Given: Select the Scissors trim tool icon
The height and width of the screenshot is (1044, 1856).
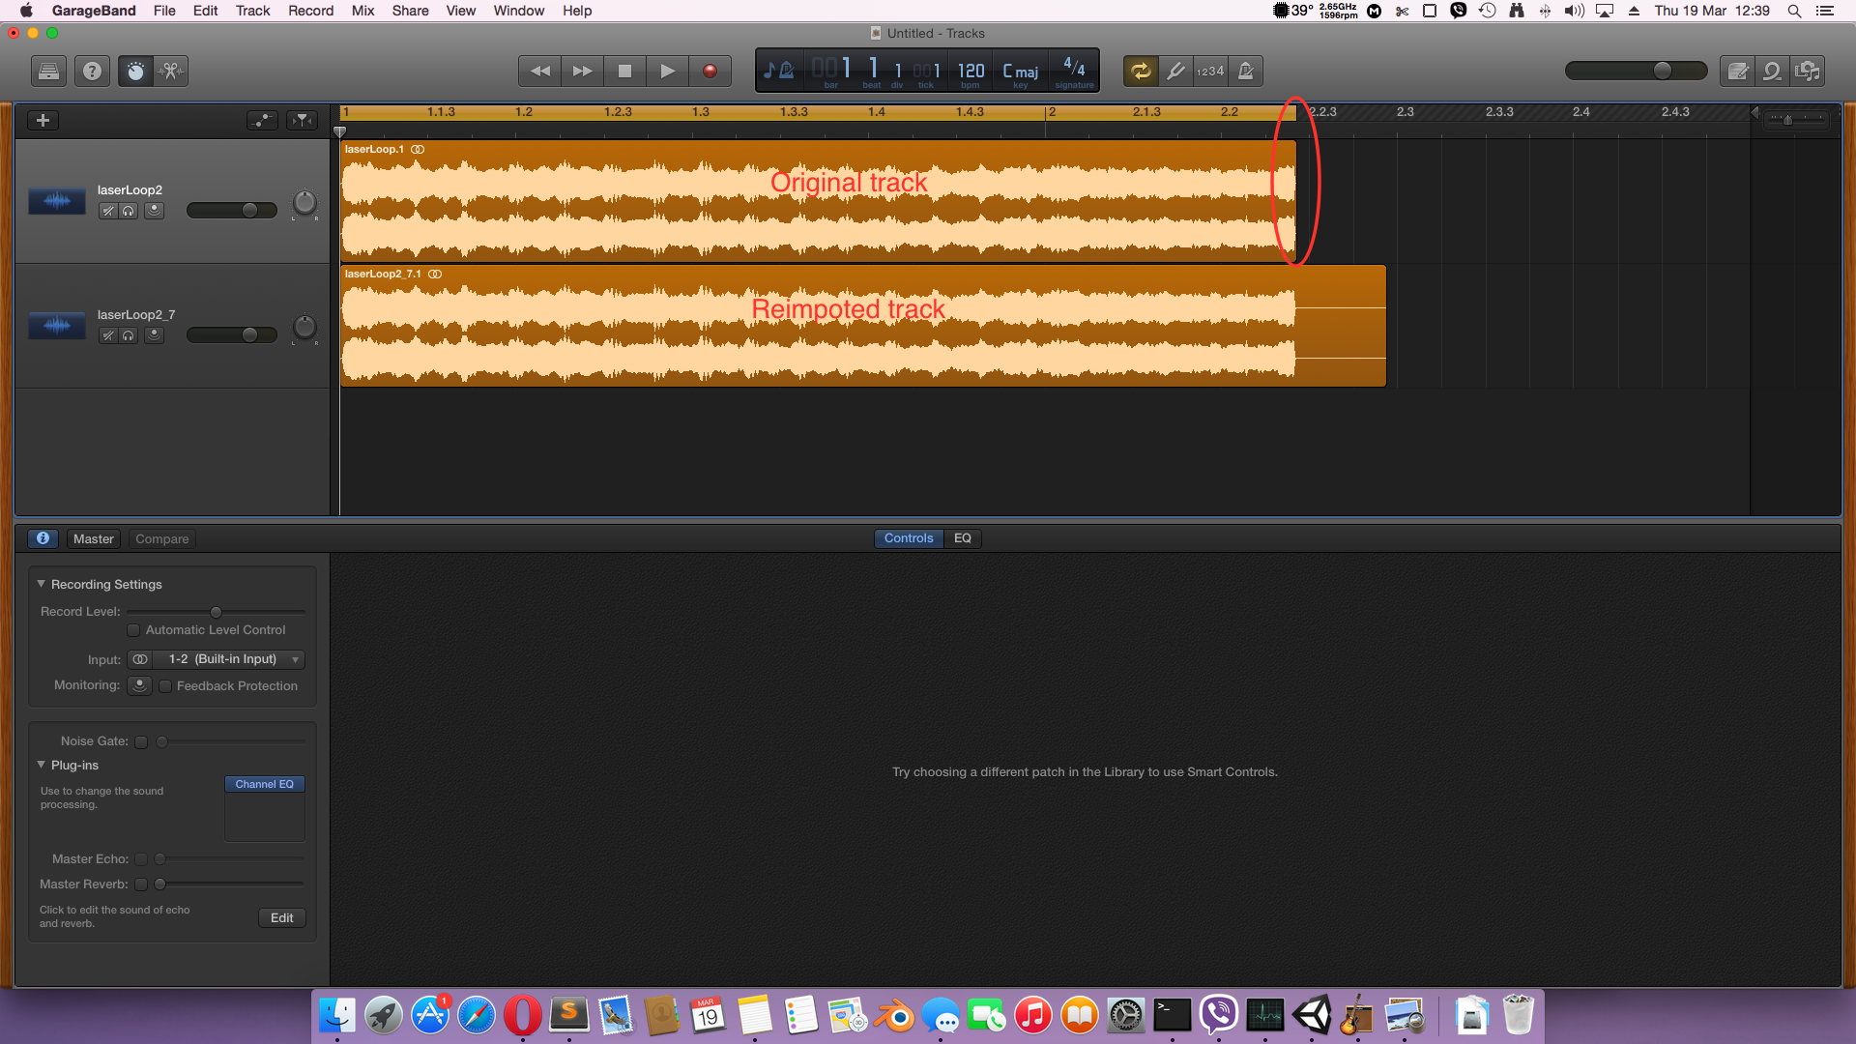Looking at the screenshot, I should (169, 72).
